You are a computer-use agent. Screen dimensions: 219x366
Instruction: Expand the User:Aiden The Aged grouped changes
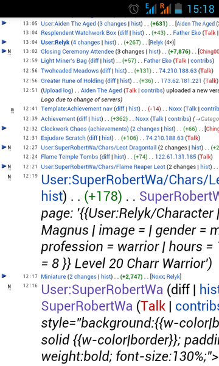(4, 23)
